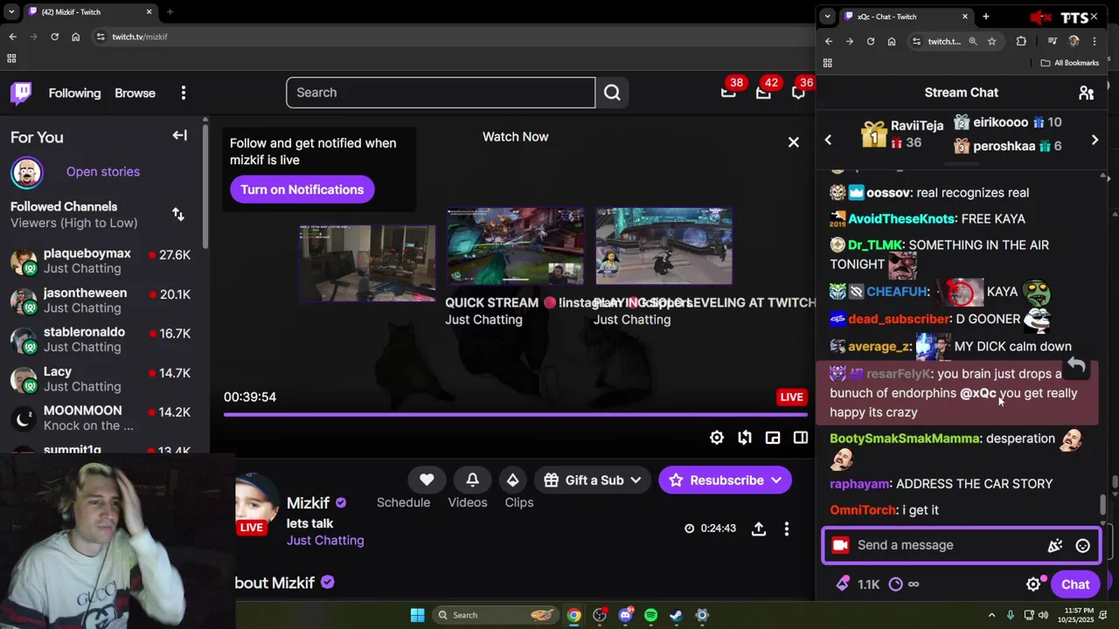Send message with the Chat button
Screen dimensions: 1119x629
coord(1075,584)
